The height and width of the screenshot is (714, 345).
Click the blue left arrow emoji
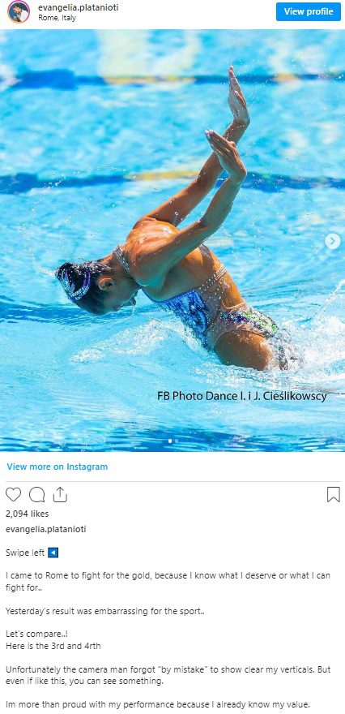pos(53,553)
